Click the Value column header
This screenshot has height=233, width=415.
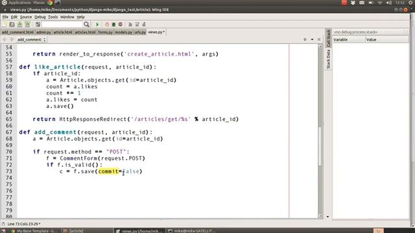[387, 39]
